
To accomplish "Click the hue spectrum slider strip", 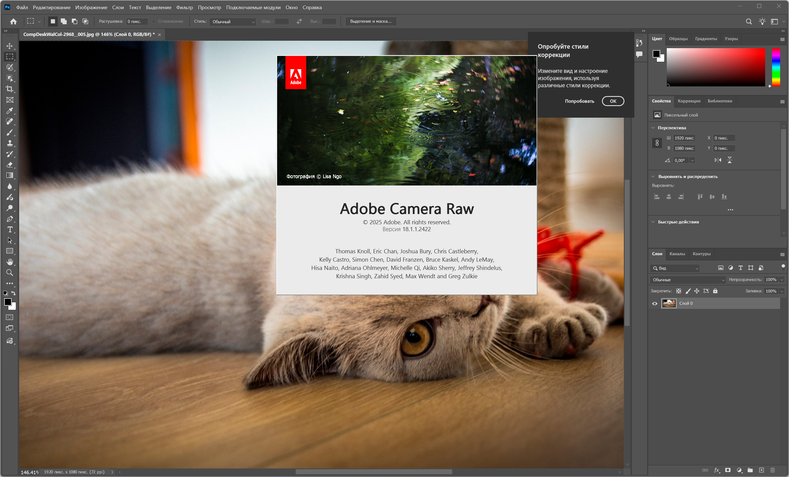I will [776, 67].
